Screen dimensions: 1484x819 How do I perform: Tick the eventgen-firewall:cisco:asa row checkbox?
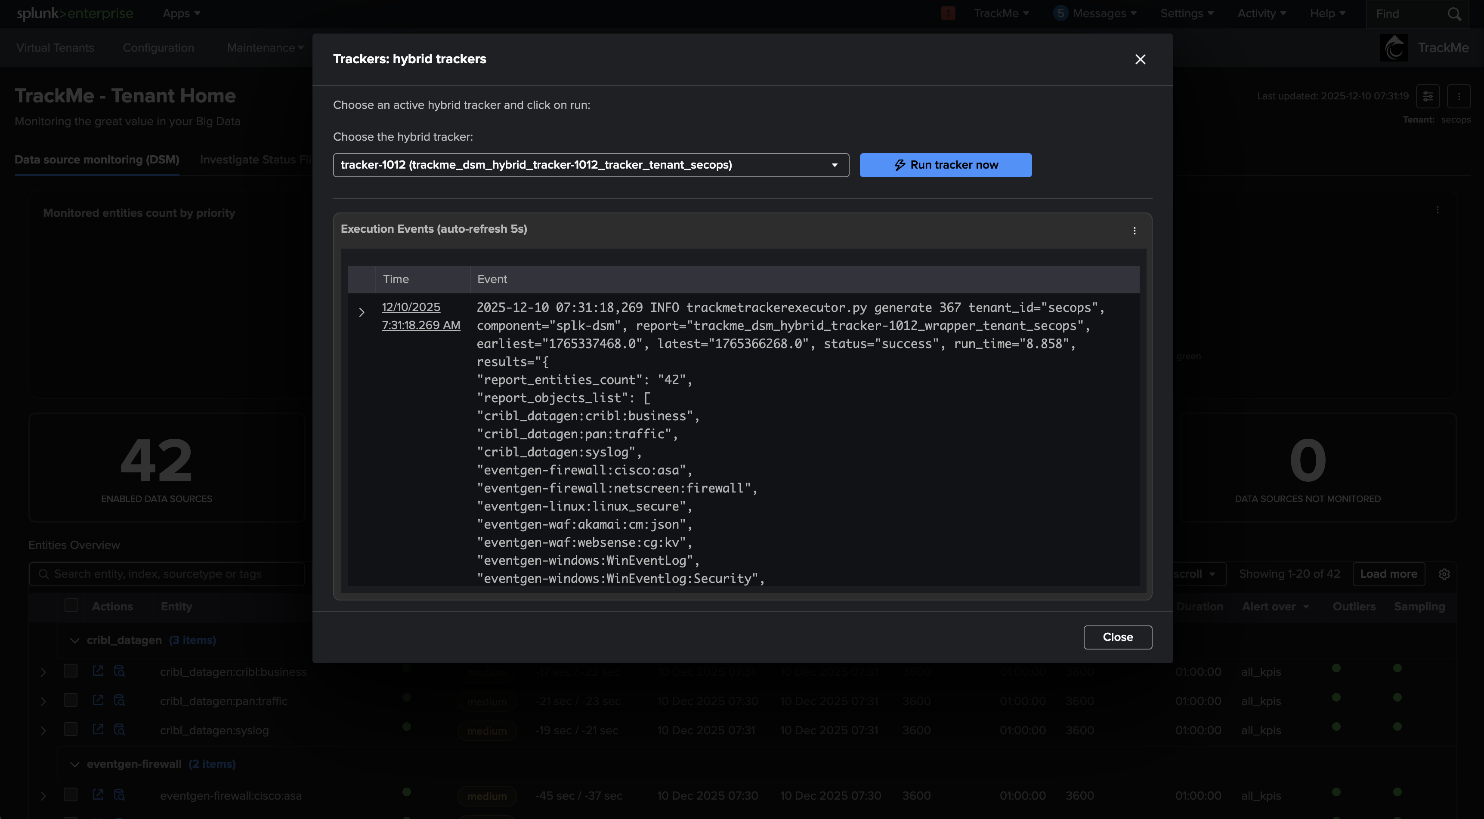70,795
